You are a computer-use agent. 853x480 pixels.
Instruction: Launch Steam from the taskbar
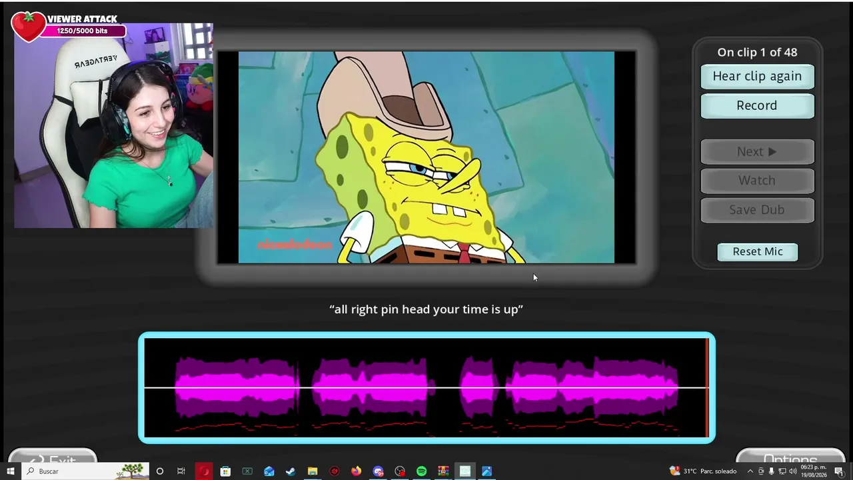(x=291, y=471)
